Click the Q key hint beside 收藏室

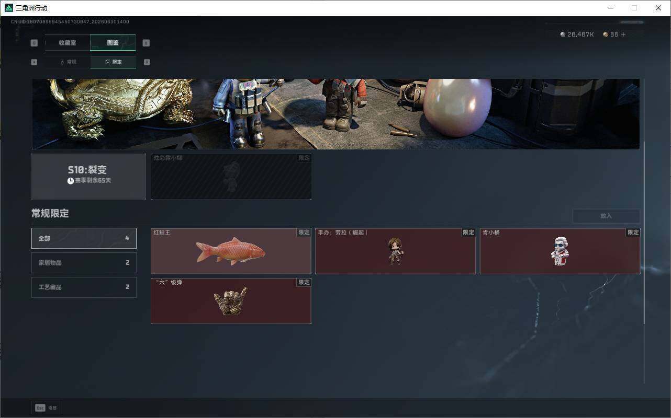pyautogui.click(x=35, y=43)
